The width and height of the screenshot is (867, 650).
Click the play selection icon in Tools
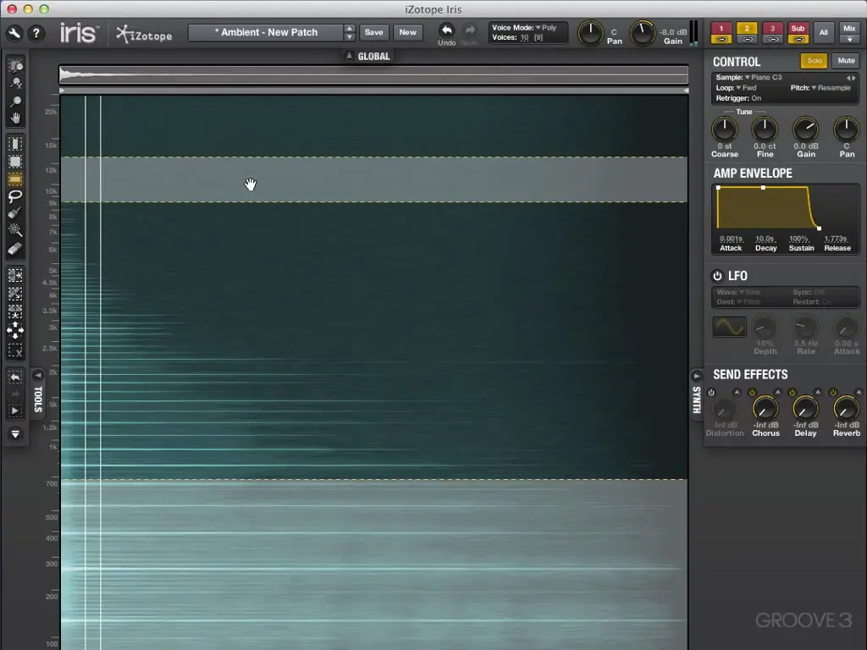pyautogui.click(x=15, y=410)
